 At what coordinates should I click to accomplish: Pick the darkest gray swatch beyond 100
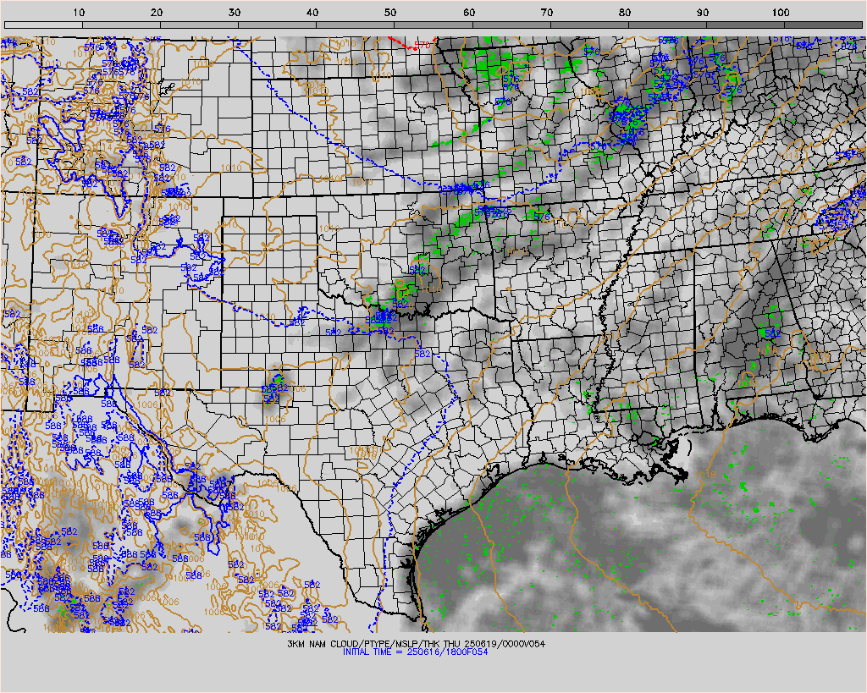(x=823, y=25)
